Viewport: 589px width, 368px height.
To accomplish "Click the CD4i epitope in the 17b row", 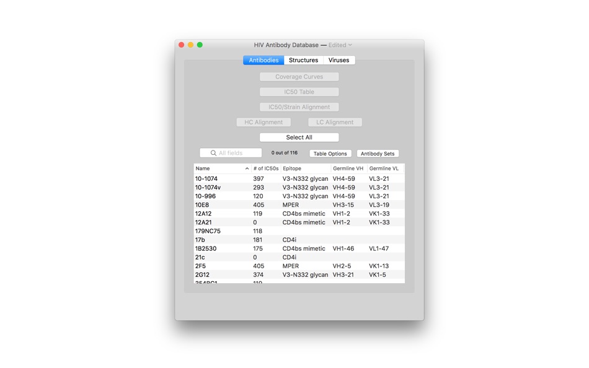I will 290,240.
